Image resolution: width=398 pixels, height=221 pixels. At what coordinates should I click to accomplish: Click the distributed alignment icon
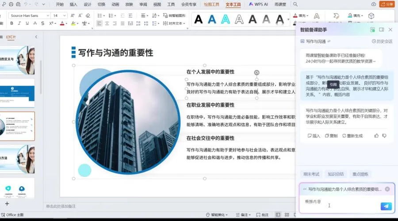[130, 23]
